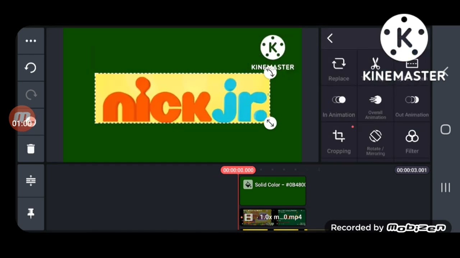This screenshot has width=460, height=258.
Task: Click the total duration 00:00:03.001
Action: (411, 170)
